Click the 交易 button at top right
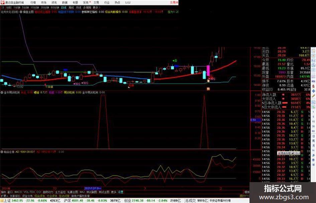The height and width of the screenshot is (203, 316). click(x=174, y=2)
